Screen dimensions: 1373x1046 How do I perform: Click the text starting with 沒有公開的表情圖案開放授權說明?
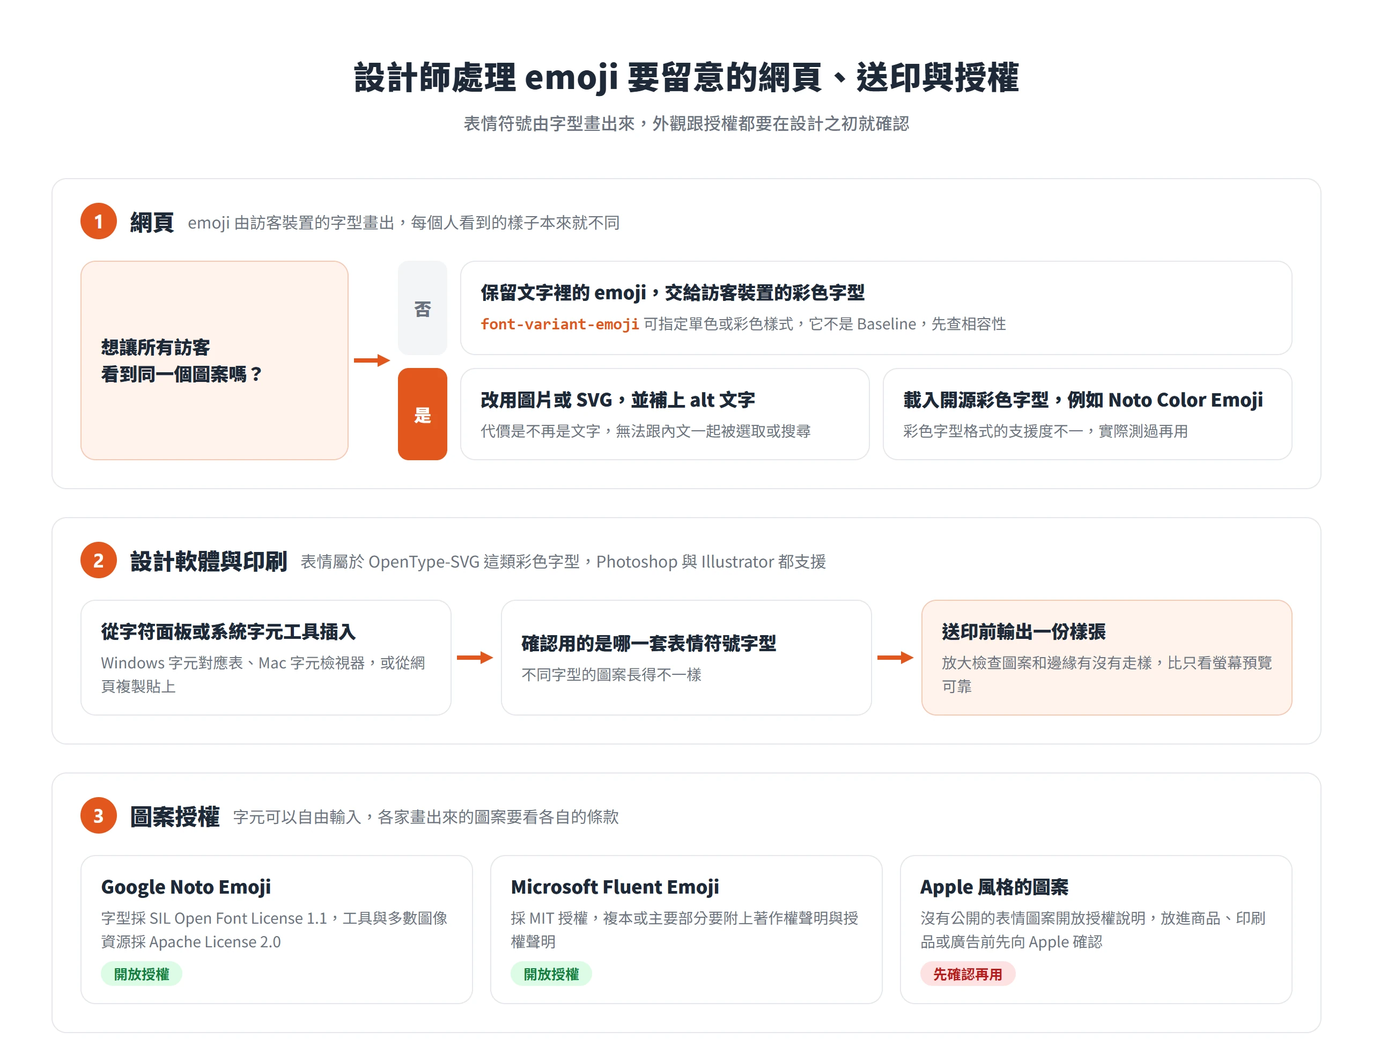[x=1093, y=930]
